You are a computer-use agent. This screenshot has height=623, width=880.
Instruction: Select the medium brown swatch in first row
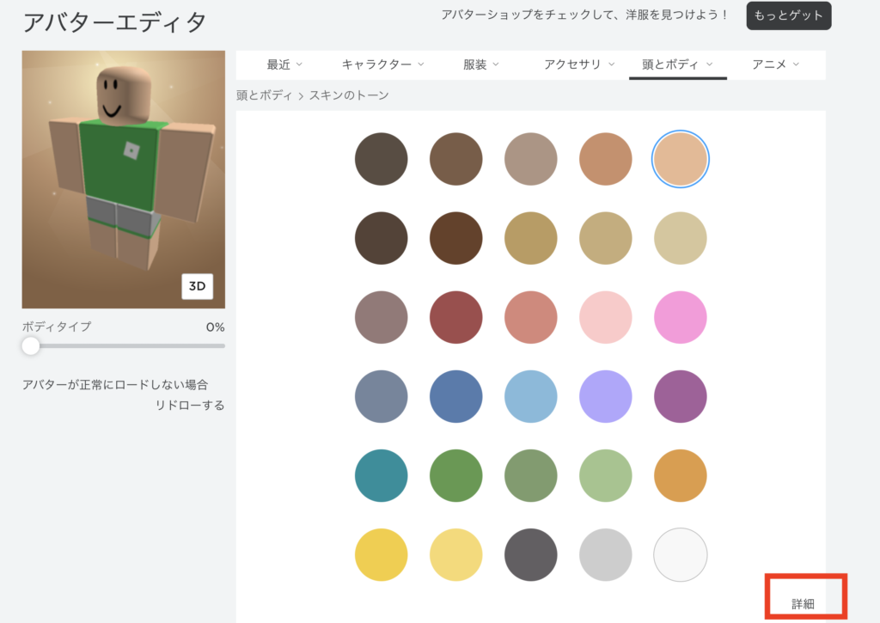(455, 159)
